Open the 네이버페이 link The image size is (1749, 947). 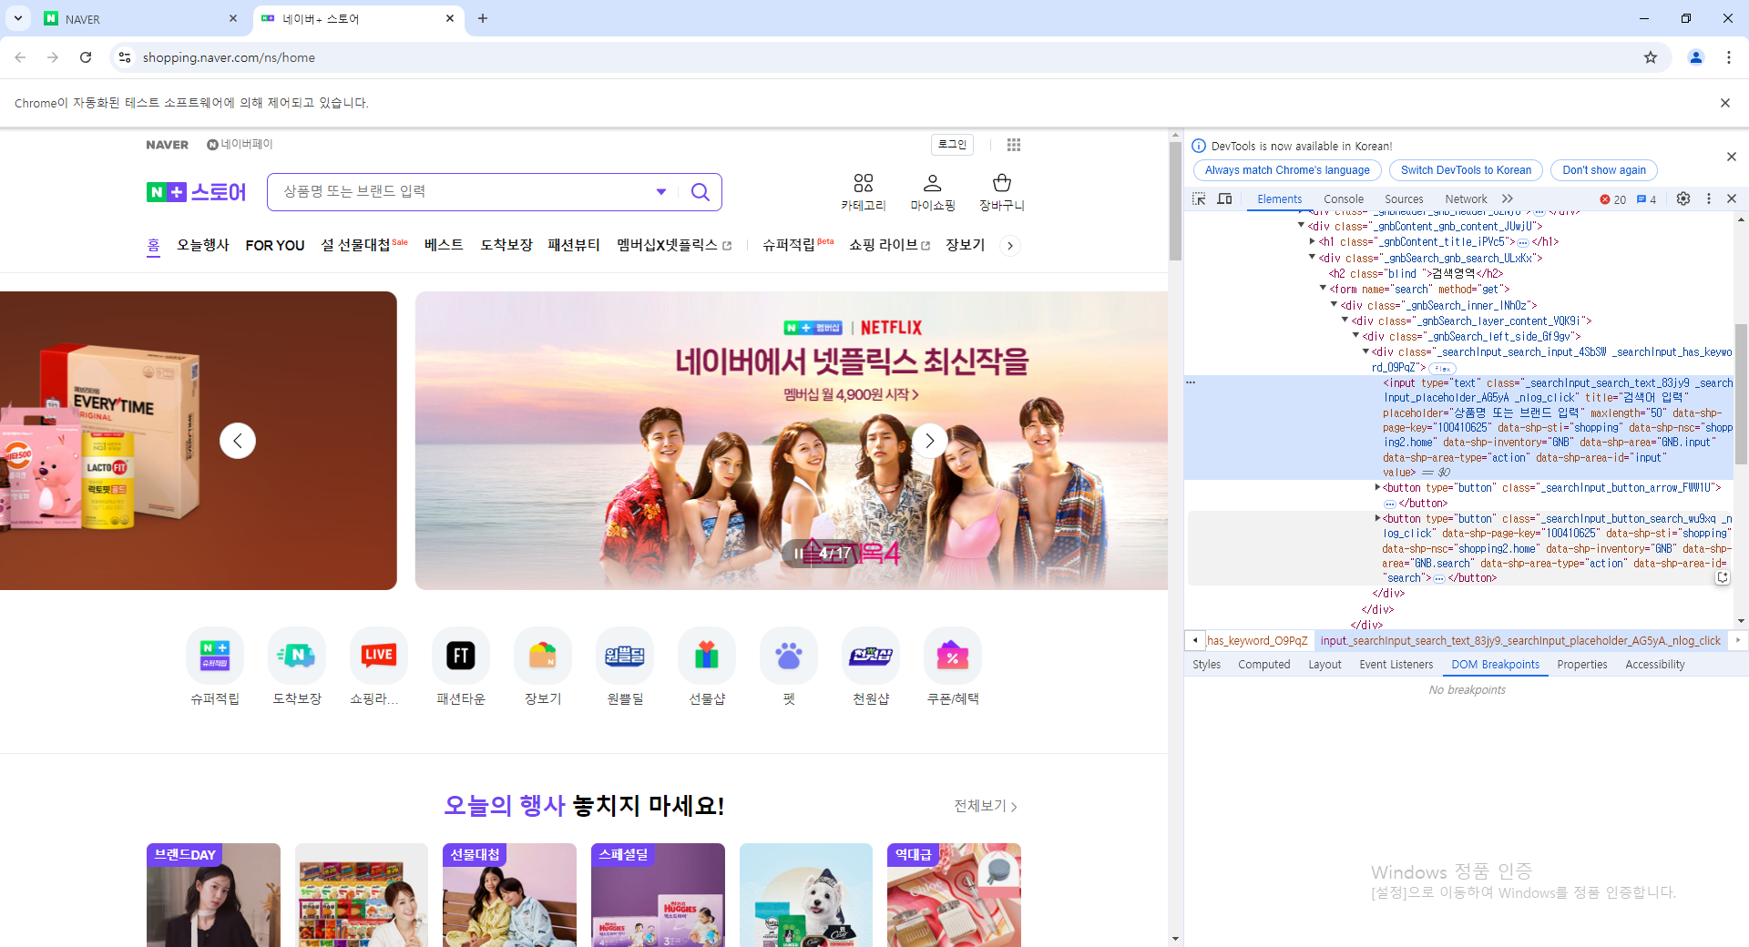[240, 145]
